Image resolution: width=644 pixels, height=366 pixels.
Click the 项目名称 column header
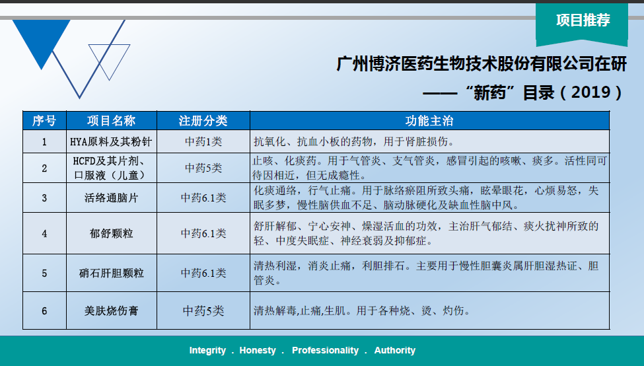[111, 121]
